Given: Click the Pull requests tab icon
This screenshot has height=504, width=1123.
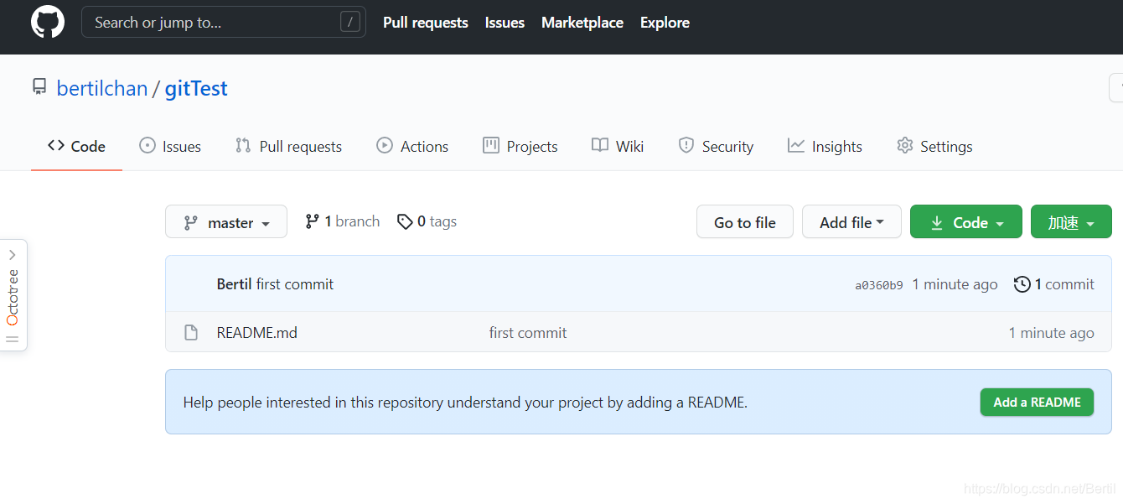Looking at the screenshot, I should pyautogui.click(x=243, y=145).
